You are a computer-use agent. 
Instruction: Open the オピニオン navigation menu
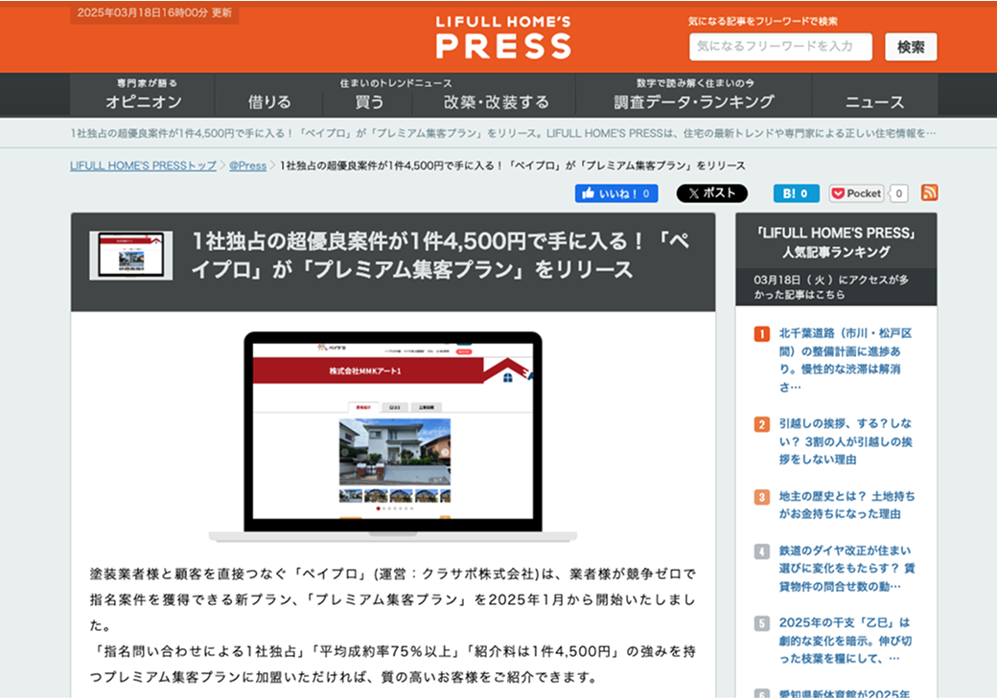(x=143, y=95)
